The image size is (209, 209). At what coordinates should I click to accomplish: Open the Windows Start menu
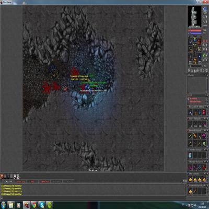point(4,205)
